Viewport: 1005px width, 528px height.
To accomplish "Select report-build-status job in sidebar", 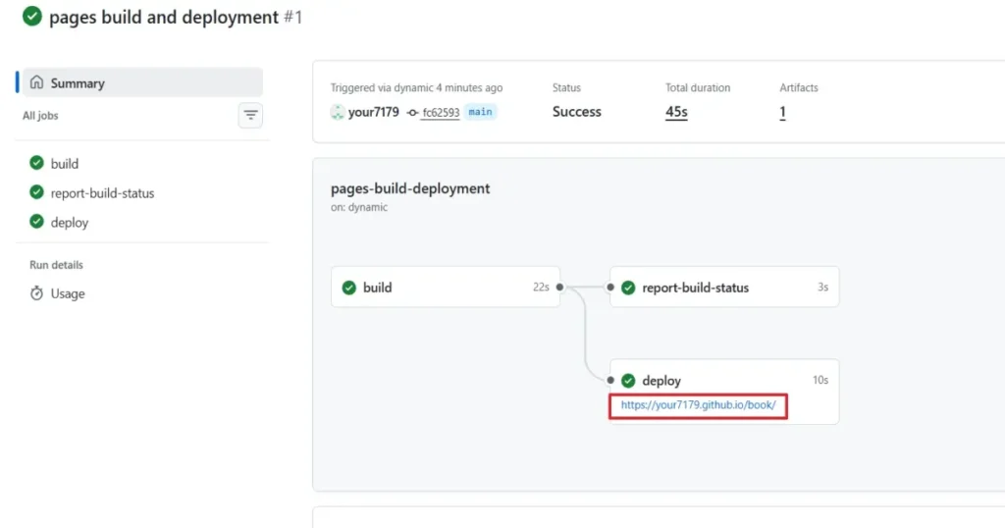I will (102, 193).
